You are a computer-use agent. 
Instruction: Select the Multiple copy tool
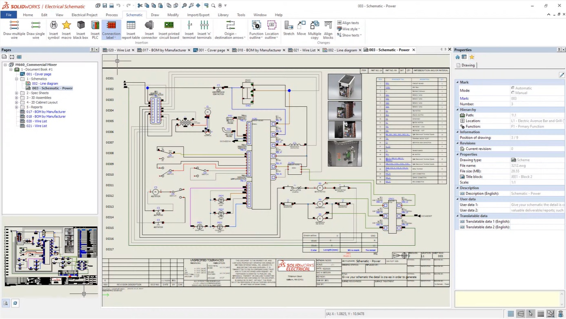[x=315, y=30]
